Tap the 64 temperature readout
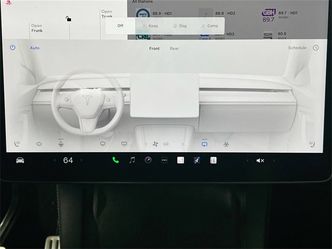 (68, 160)
